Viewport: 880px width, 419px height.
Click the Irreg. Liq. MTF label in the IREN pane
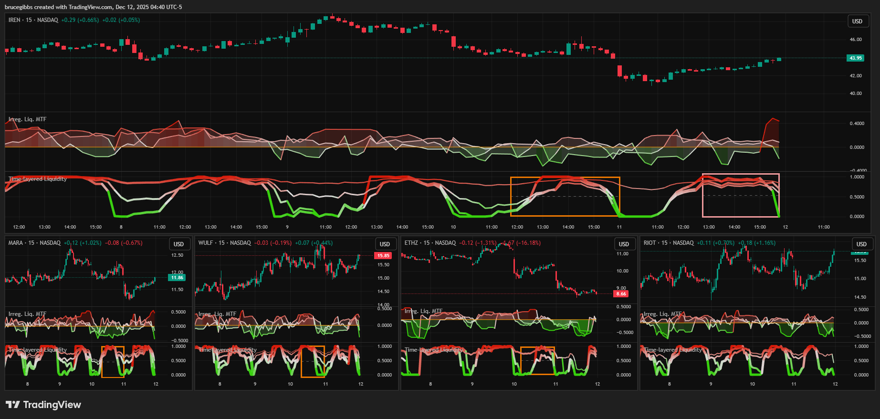point(27,119)
